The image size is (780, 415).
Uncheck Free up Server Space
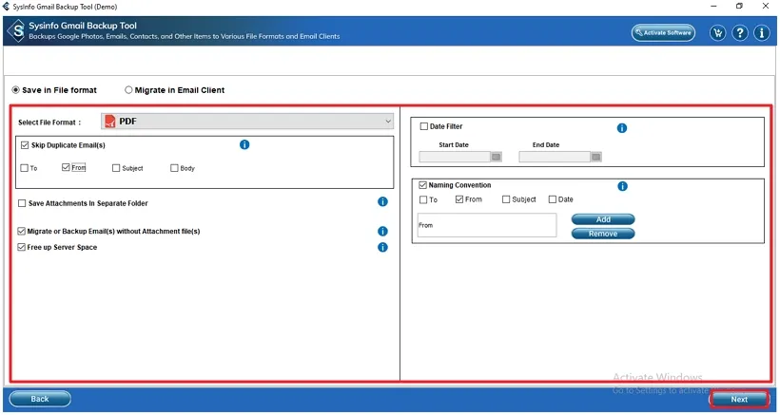pyautogui.click(x=21, y=247)
